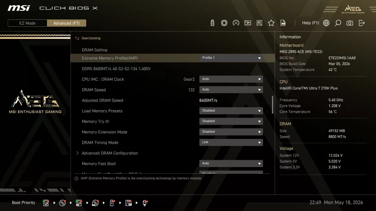
Task: Go back using the Overclocking back arrow
Action: click(77, 38)
